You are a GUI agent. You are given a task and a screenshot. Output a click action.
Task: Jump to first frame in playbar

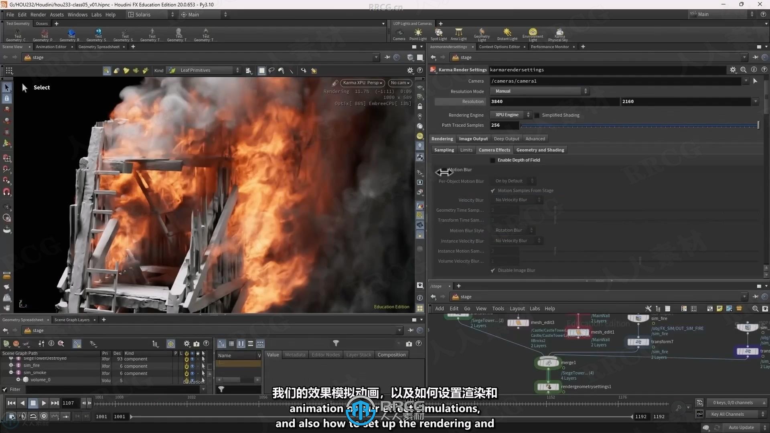(x=12, y=403)
